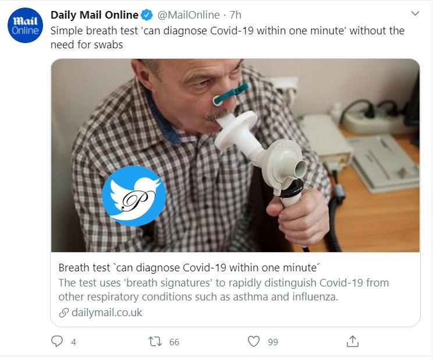The width and height of the screenshot is (433, 361).
Task: Like the tweet with the heart icon
Action: pyautogui.click(x=253, y=342)
